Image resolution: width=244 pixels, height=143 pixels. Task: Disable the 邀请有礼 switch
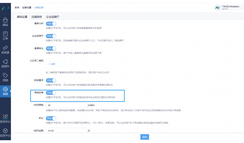click(x=51, y=48)
